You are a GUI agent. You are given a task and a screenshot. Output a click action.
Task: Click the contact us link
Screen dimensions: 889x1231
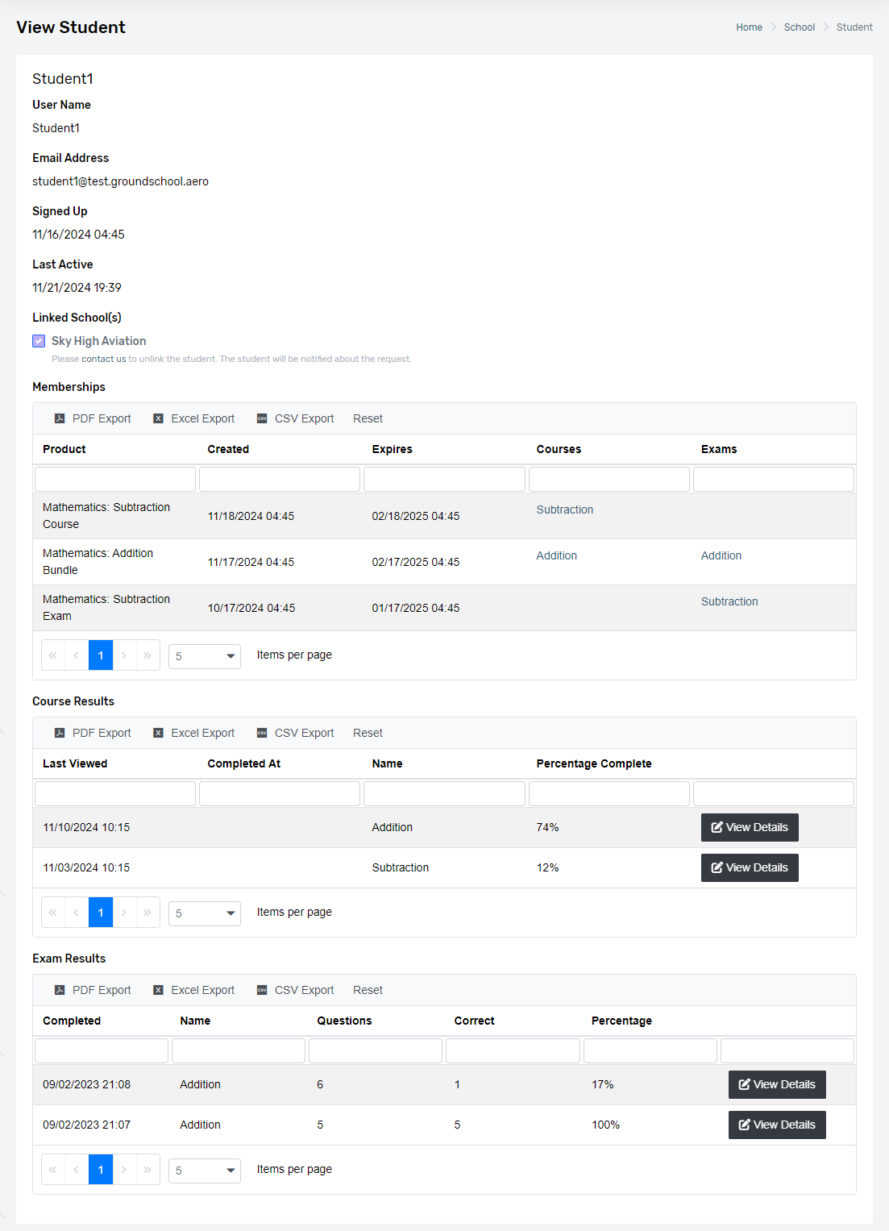[x=103, y=359]
